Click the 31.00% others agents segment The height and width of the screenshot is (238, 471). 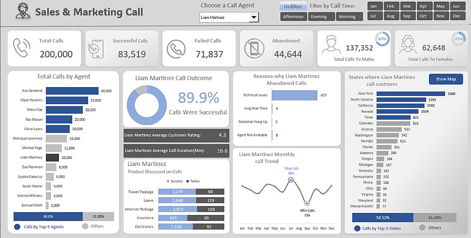[98, 216]
